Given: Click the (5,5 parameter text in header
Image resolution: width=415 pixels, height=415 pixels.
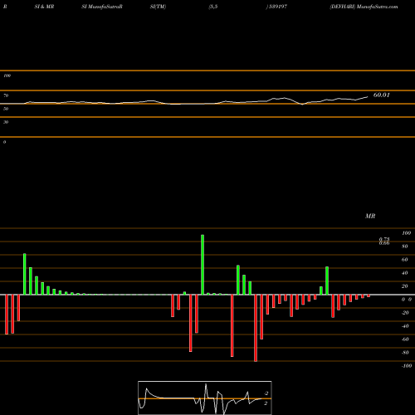Looking at the screenshot, I should point(213,7).
